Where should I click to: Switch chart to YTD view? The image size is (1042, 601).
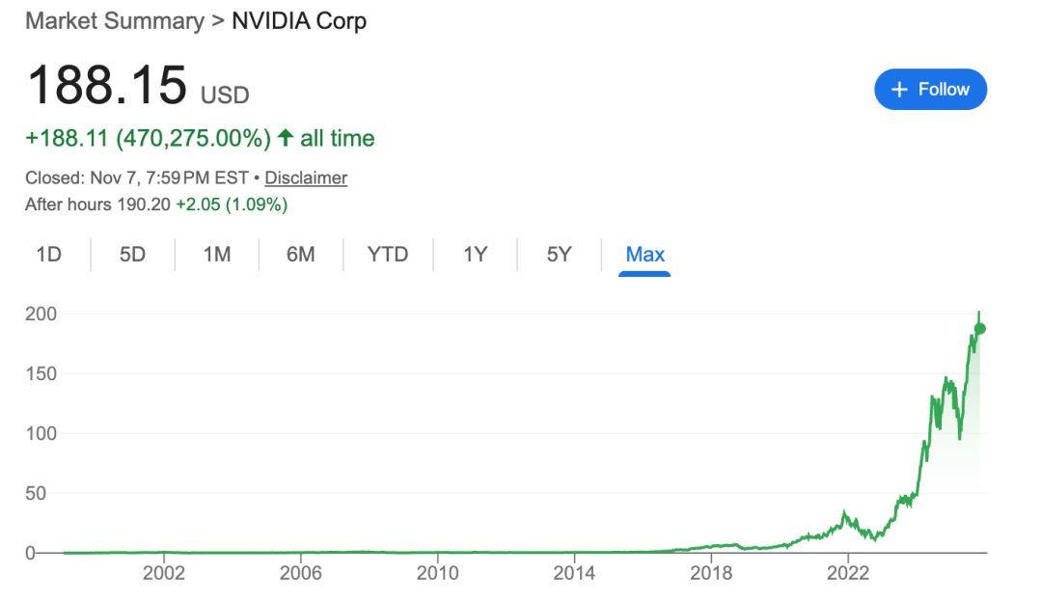point(387,255)
